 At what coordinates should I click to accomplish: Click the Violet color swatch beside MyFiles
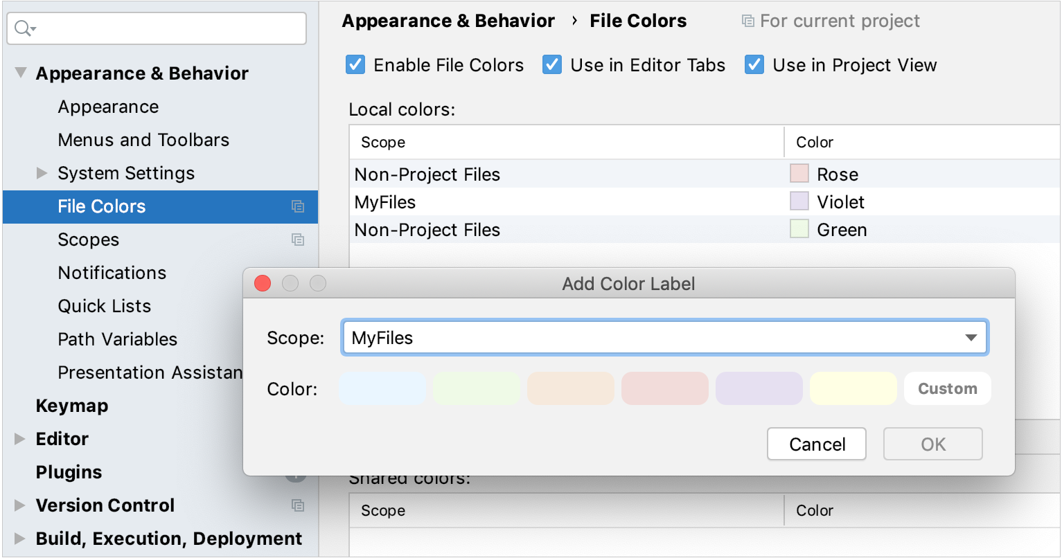click(x=799, y=201)
